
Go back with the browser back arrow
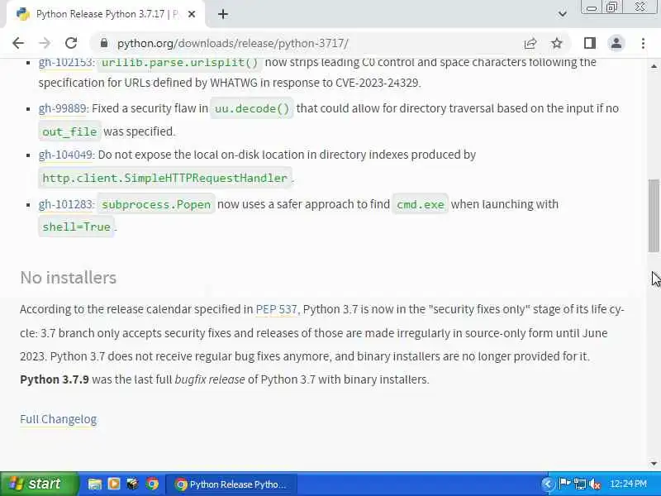18,43
